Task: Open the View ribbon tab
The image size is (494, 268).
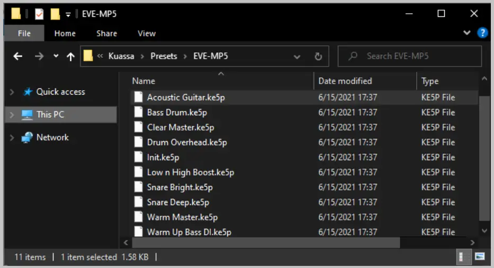Action: 147,33
